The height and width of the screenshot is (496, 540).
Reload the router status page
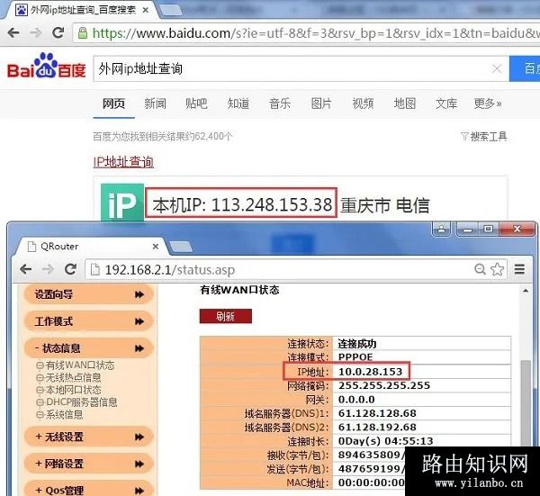70,269
